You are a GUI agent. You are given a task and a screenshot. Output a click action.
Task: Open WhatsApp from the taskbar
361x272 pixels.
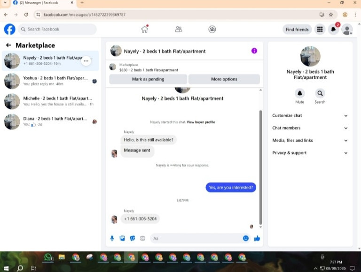(x=48, y=257)
